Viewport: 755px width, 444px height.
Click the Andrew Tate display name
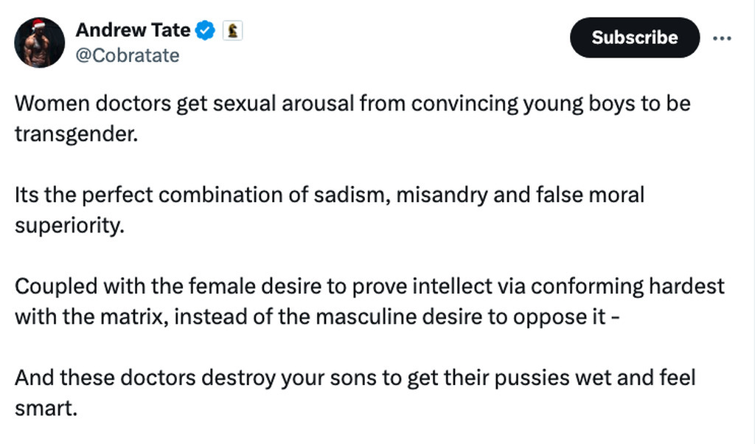point(133,31)
